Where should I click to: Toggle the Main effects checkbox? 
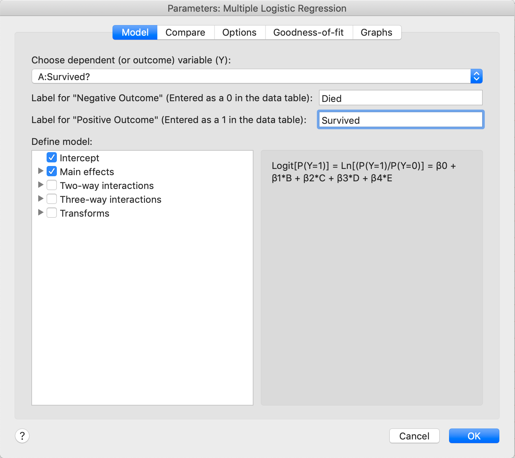tap(52, 171)
